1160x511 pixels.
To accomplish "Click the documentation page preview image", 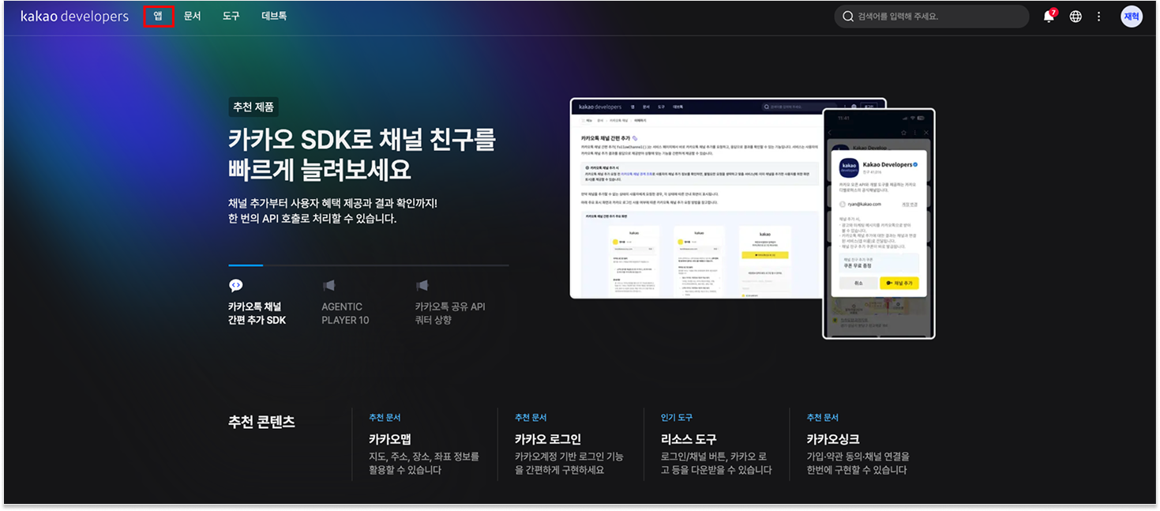I will (x=696, y=198).
